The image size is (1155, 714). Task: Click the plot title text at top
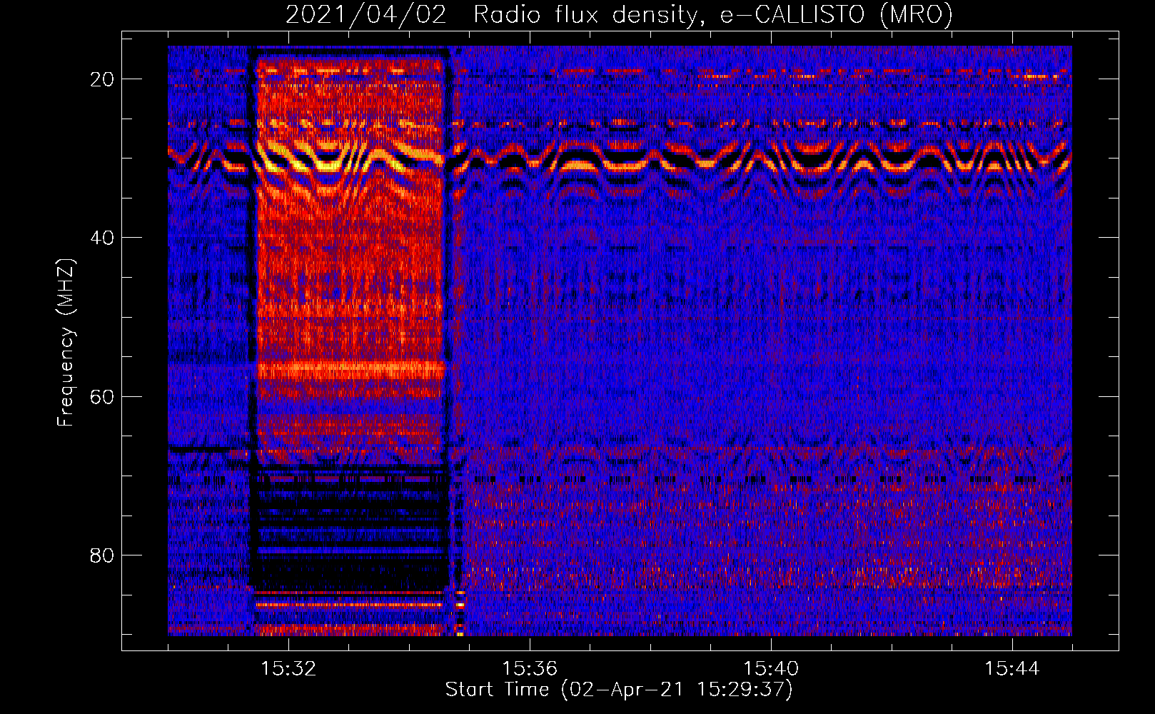(619, 15)
